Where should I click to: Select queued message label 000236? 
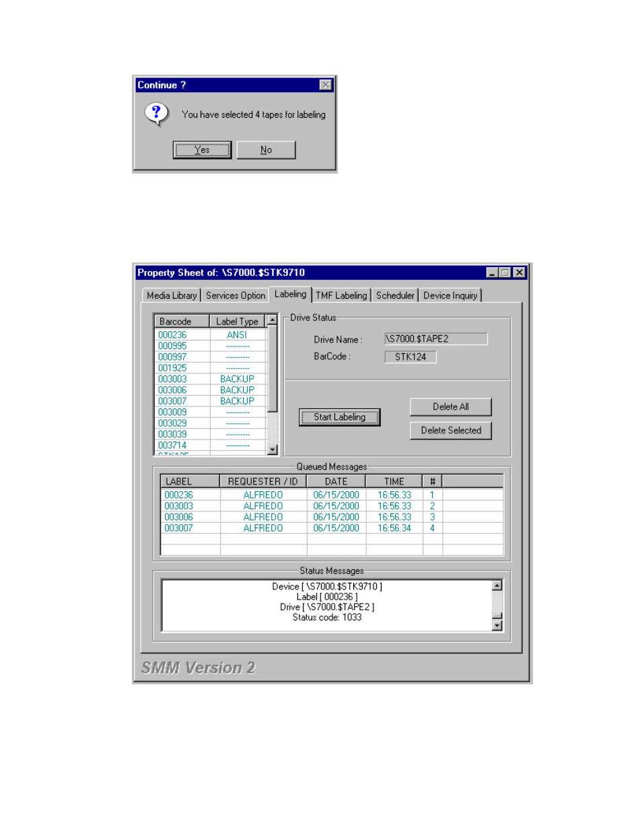pos(178,495)
